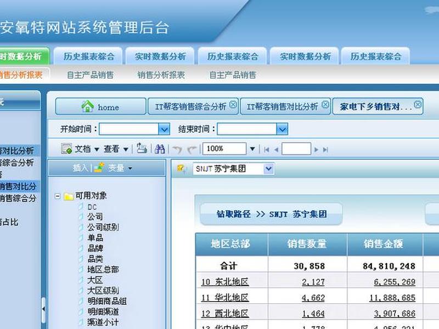Collapse the 可用对象 tree node
439x329 pixels.
click(x=58, y=196)
